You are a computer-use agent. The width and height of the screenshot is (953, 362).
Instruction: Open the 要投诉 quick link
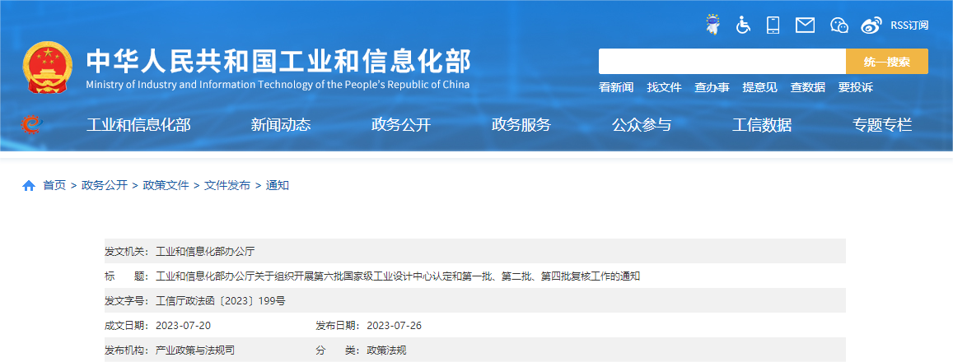click(x=855, y=87)
